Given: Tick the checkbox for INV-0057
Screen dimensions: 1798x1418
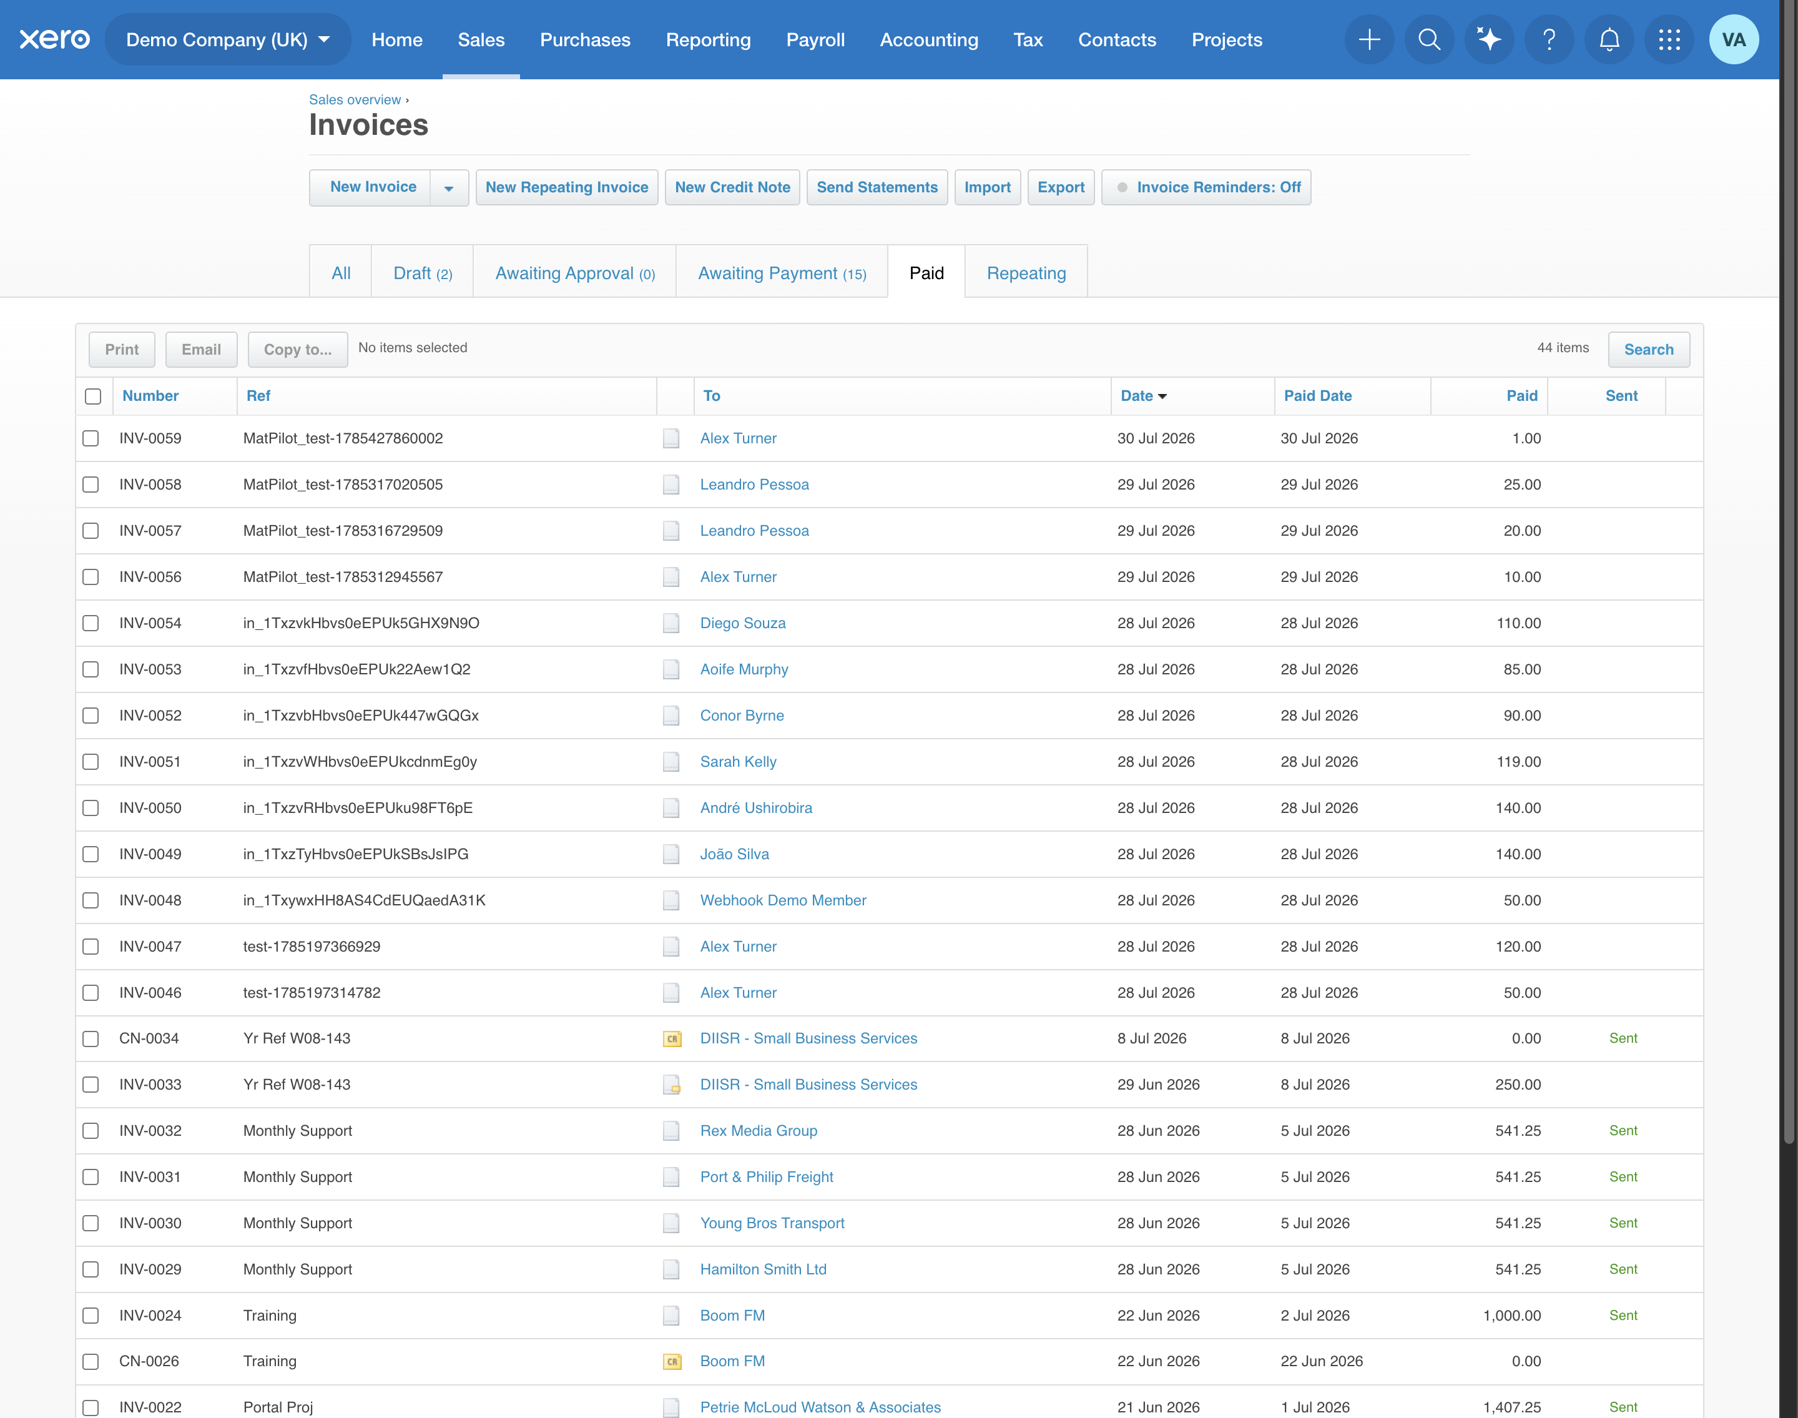Looking at the screenshot, I should click(x=91, y=531).
